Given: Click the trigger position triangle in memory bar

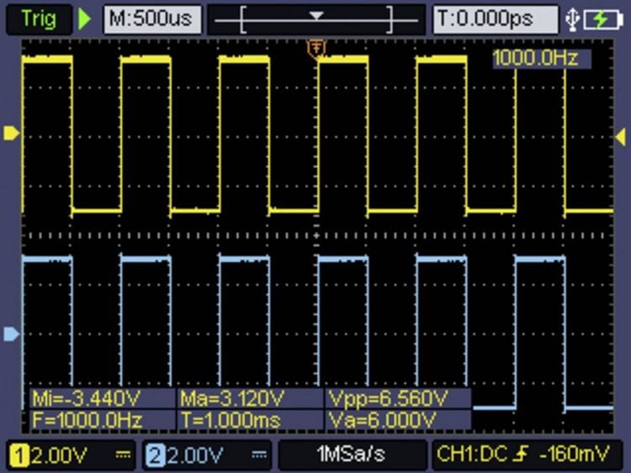Looking at the screenshot, I should tap(316, 16).
